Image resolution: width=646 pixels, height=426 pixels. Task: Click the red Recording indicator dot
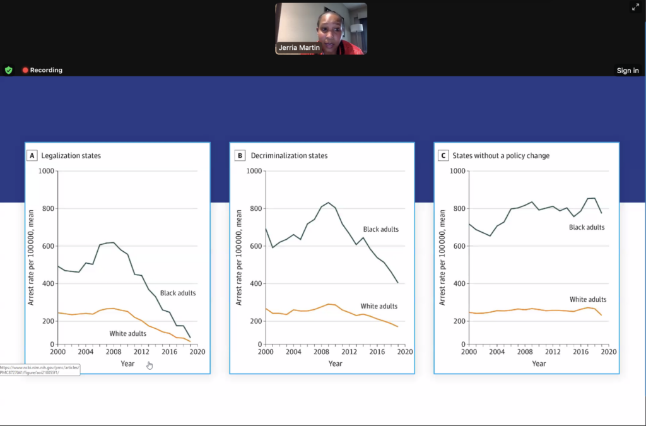point(25,70)
